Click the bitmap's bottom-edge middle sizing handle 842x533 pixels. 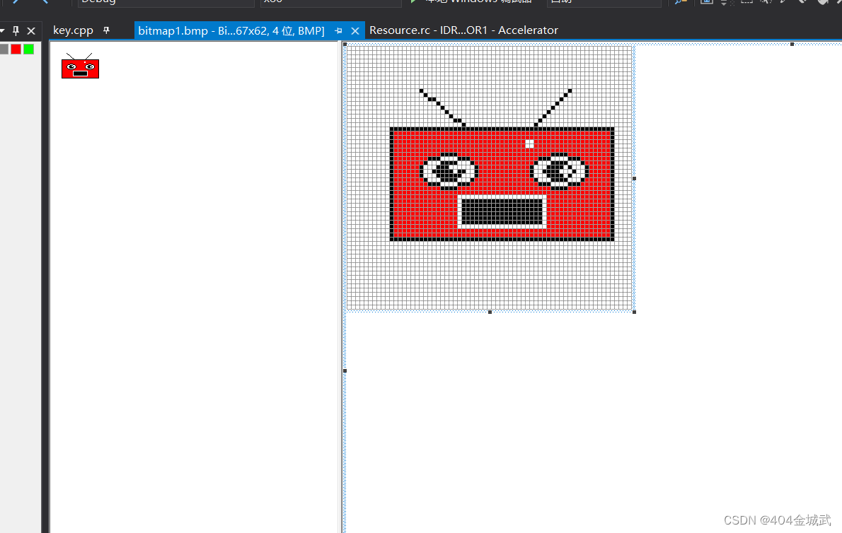[490, 312]
